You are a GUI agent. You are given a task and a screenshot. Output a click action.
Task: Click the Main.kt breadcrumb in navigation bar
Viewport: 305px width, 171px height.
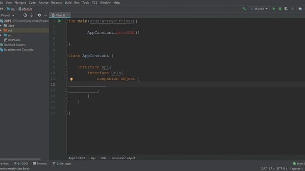tap(25, 9)
